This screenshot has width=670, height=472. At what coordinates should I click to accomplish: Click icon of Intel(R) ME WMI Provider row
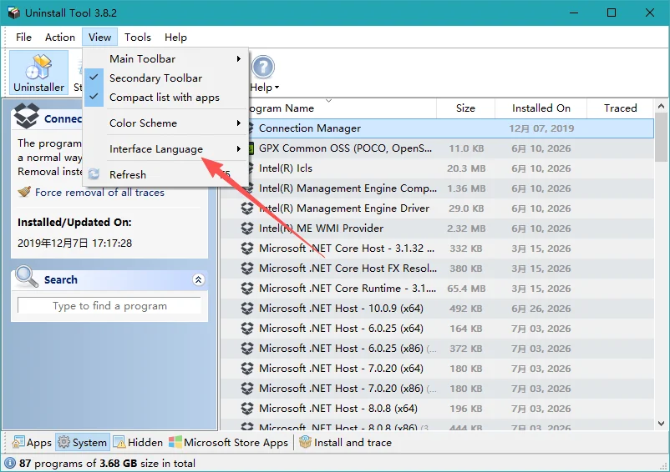pos(247,228)
